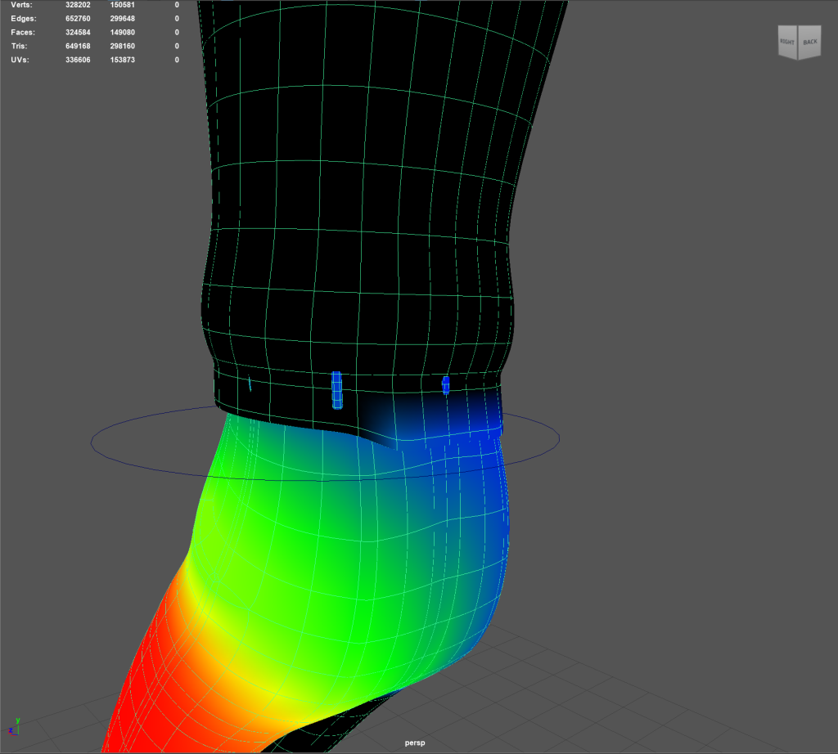The height and width of the screenshot is (754, 838).
Task: Select the circular control curve at its left edge
Action: pyautogui.click(x=92, y=442)
